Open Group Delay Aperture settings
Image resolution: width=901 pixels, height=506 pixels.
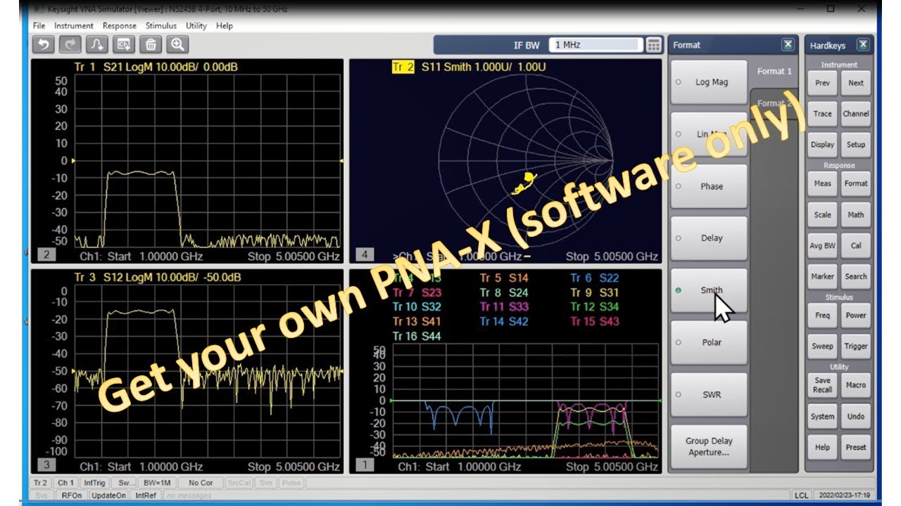[709, 447]
